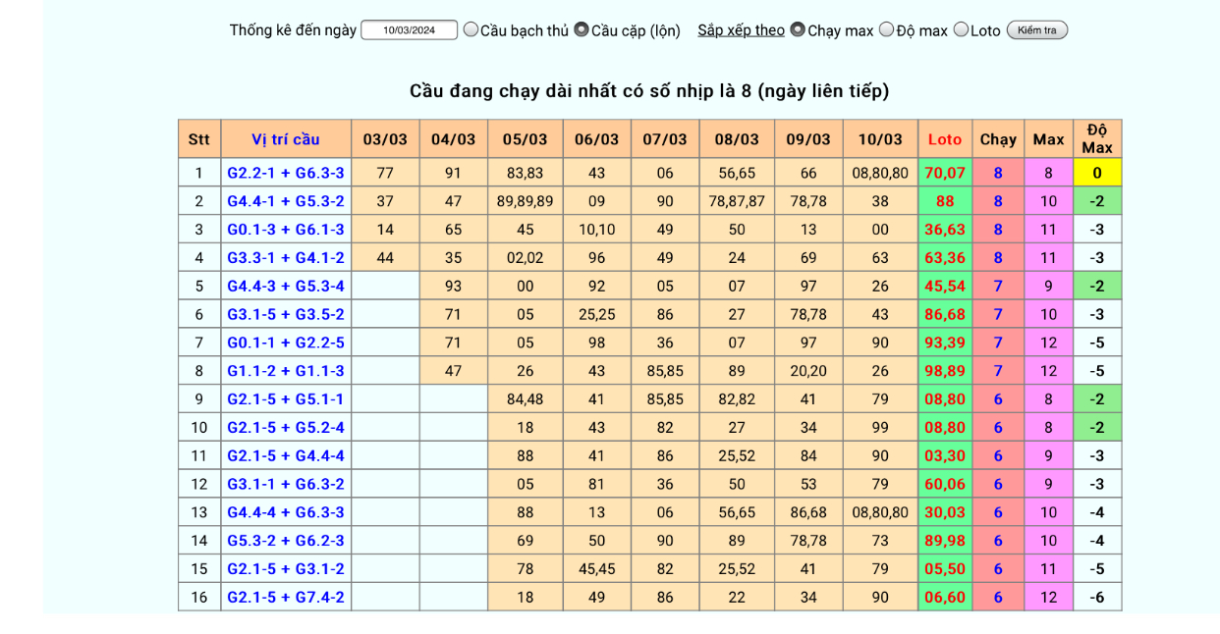Click the Chạy column header
The width and height of the screenshot is (1220, 634).
pyautogui.click(x=998, y=139)
